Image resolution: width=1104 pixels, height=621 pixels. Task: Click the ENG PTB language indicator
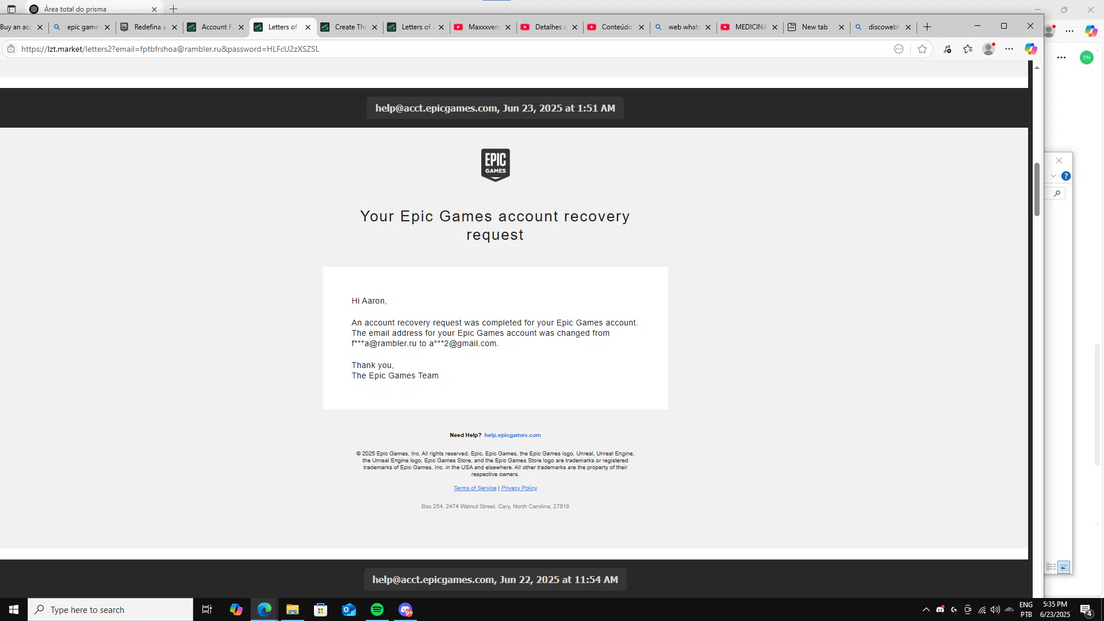1026,609
